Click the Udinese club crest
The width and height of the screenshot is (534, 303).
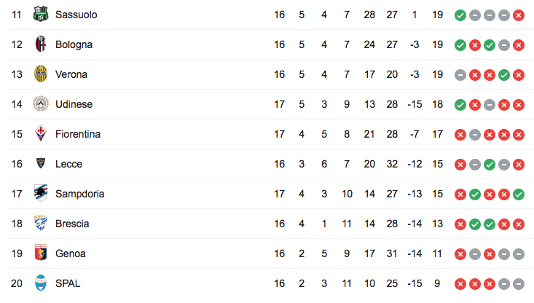click(x=41, y=104)
